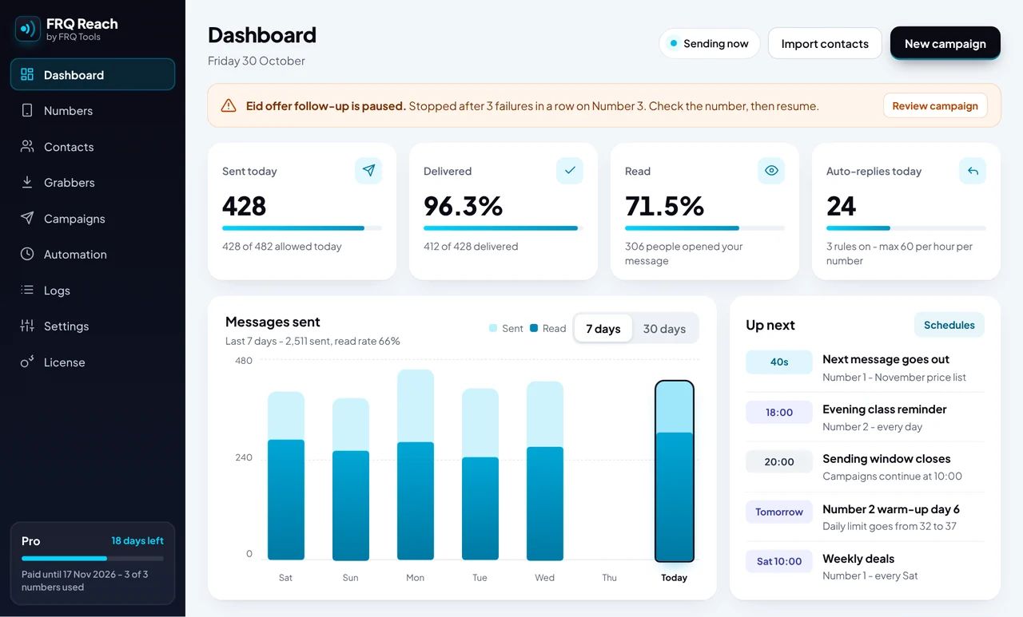1023x617 pixels.
Task: Click "Number 2 warm-up day 6" entry
Action: tap(865, 517)
